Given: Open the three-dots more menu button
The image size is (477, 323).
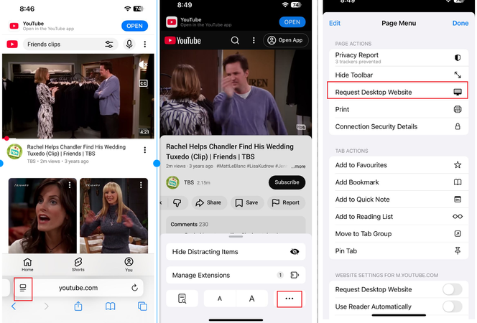Looking at the screenshot, I should click(x=290, y=299).
